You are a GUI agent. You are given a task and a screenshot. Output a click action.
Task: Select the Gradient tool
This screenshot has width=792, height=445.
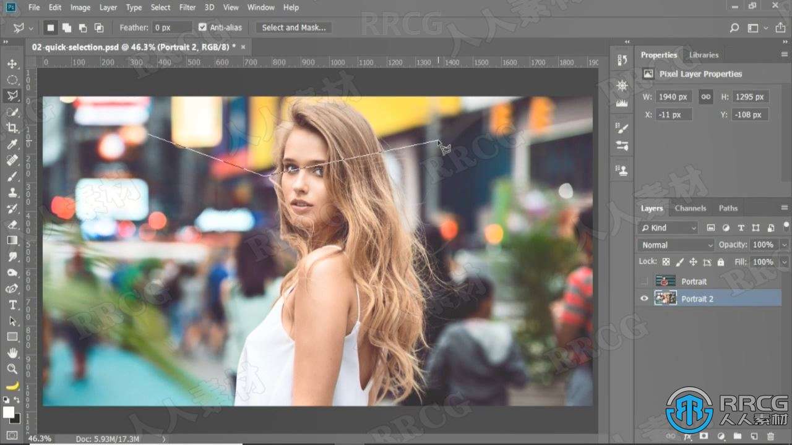pos(12,240)
